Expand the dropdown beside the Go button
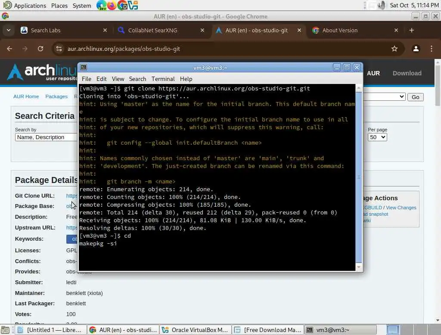Screen dimensions: 441x335 point(384,97)
